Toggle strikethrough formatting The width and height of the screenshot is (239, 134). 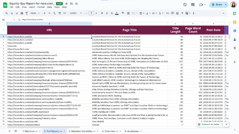pos(112,13)
